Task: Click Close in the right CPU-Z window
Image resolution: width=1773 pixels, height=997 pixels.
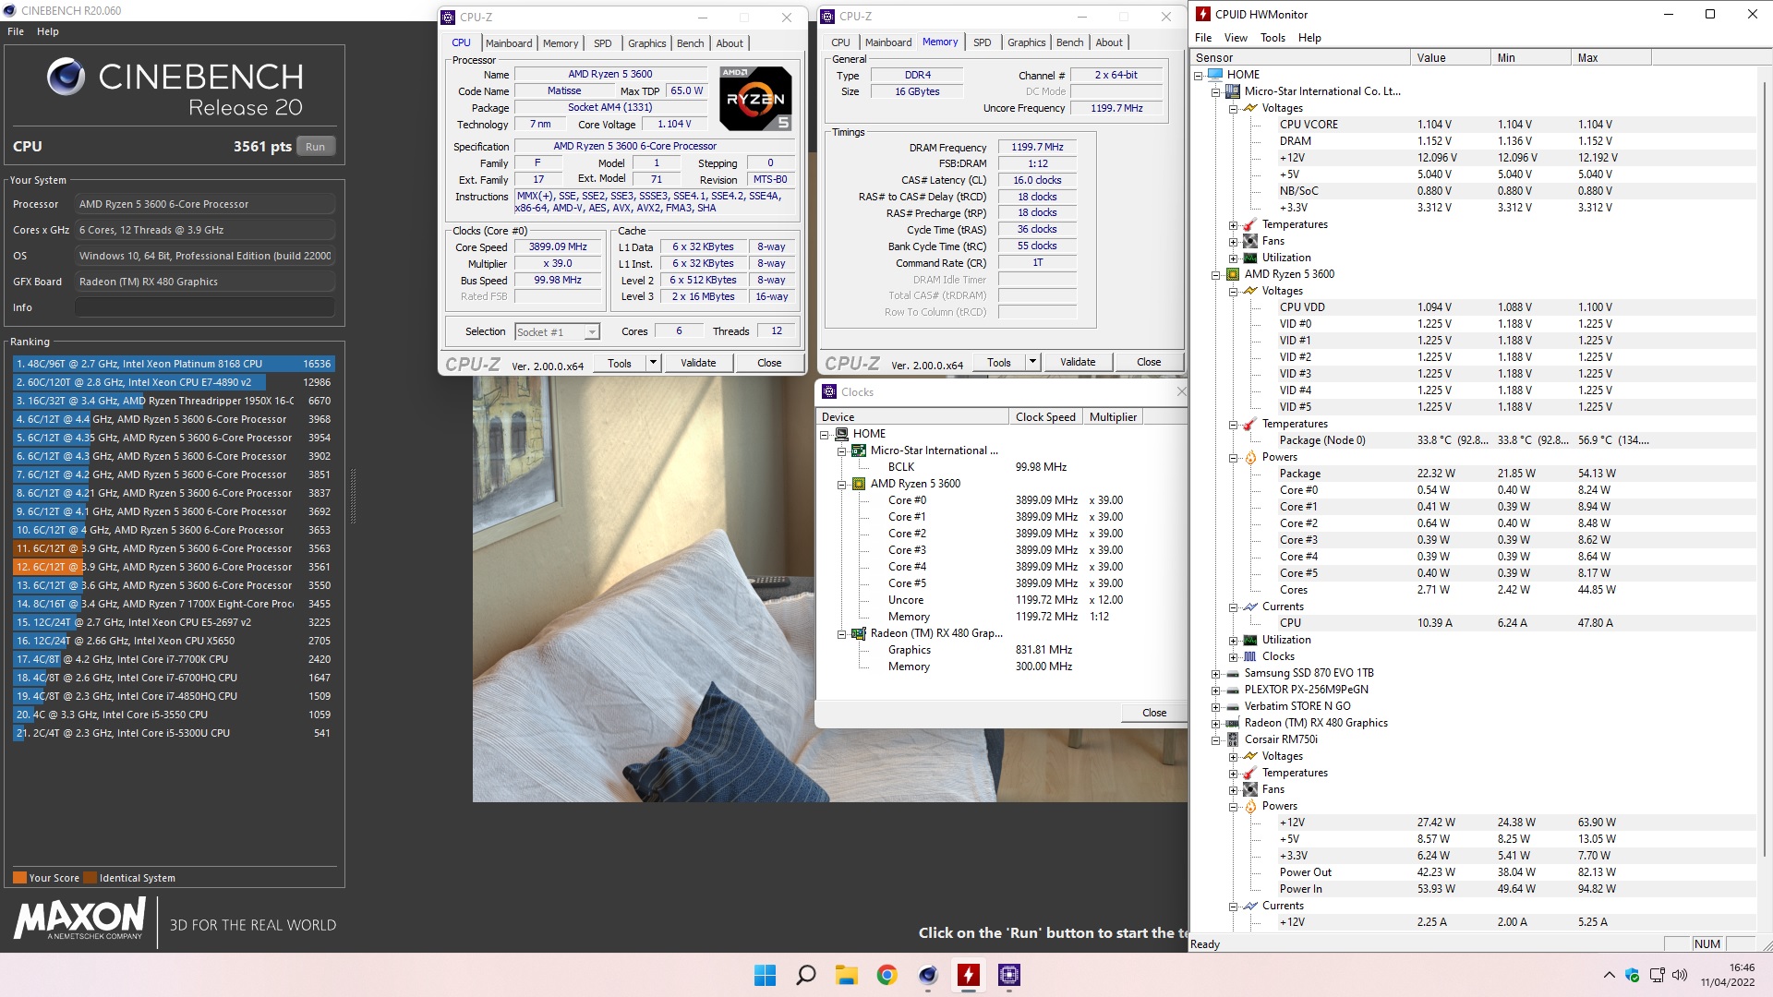Action: (1149, 363)
